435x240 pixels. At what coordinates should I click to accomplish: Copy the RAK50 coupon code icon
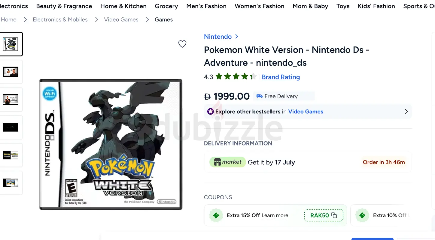pos(334,215)
